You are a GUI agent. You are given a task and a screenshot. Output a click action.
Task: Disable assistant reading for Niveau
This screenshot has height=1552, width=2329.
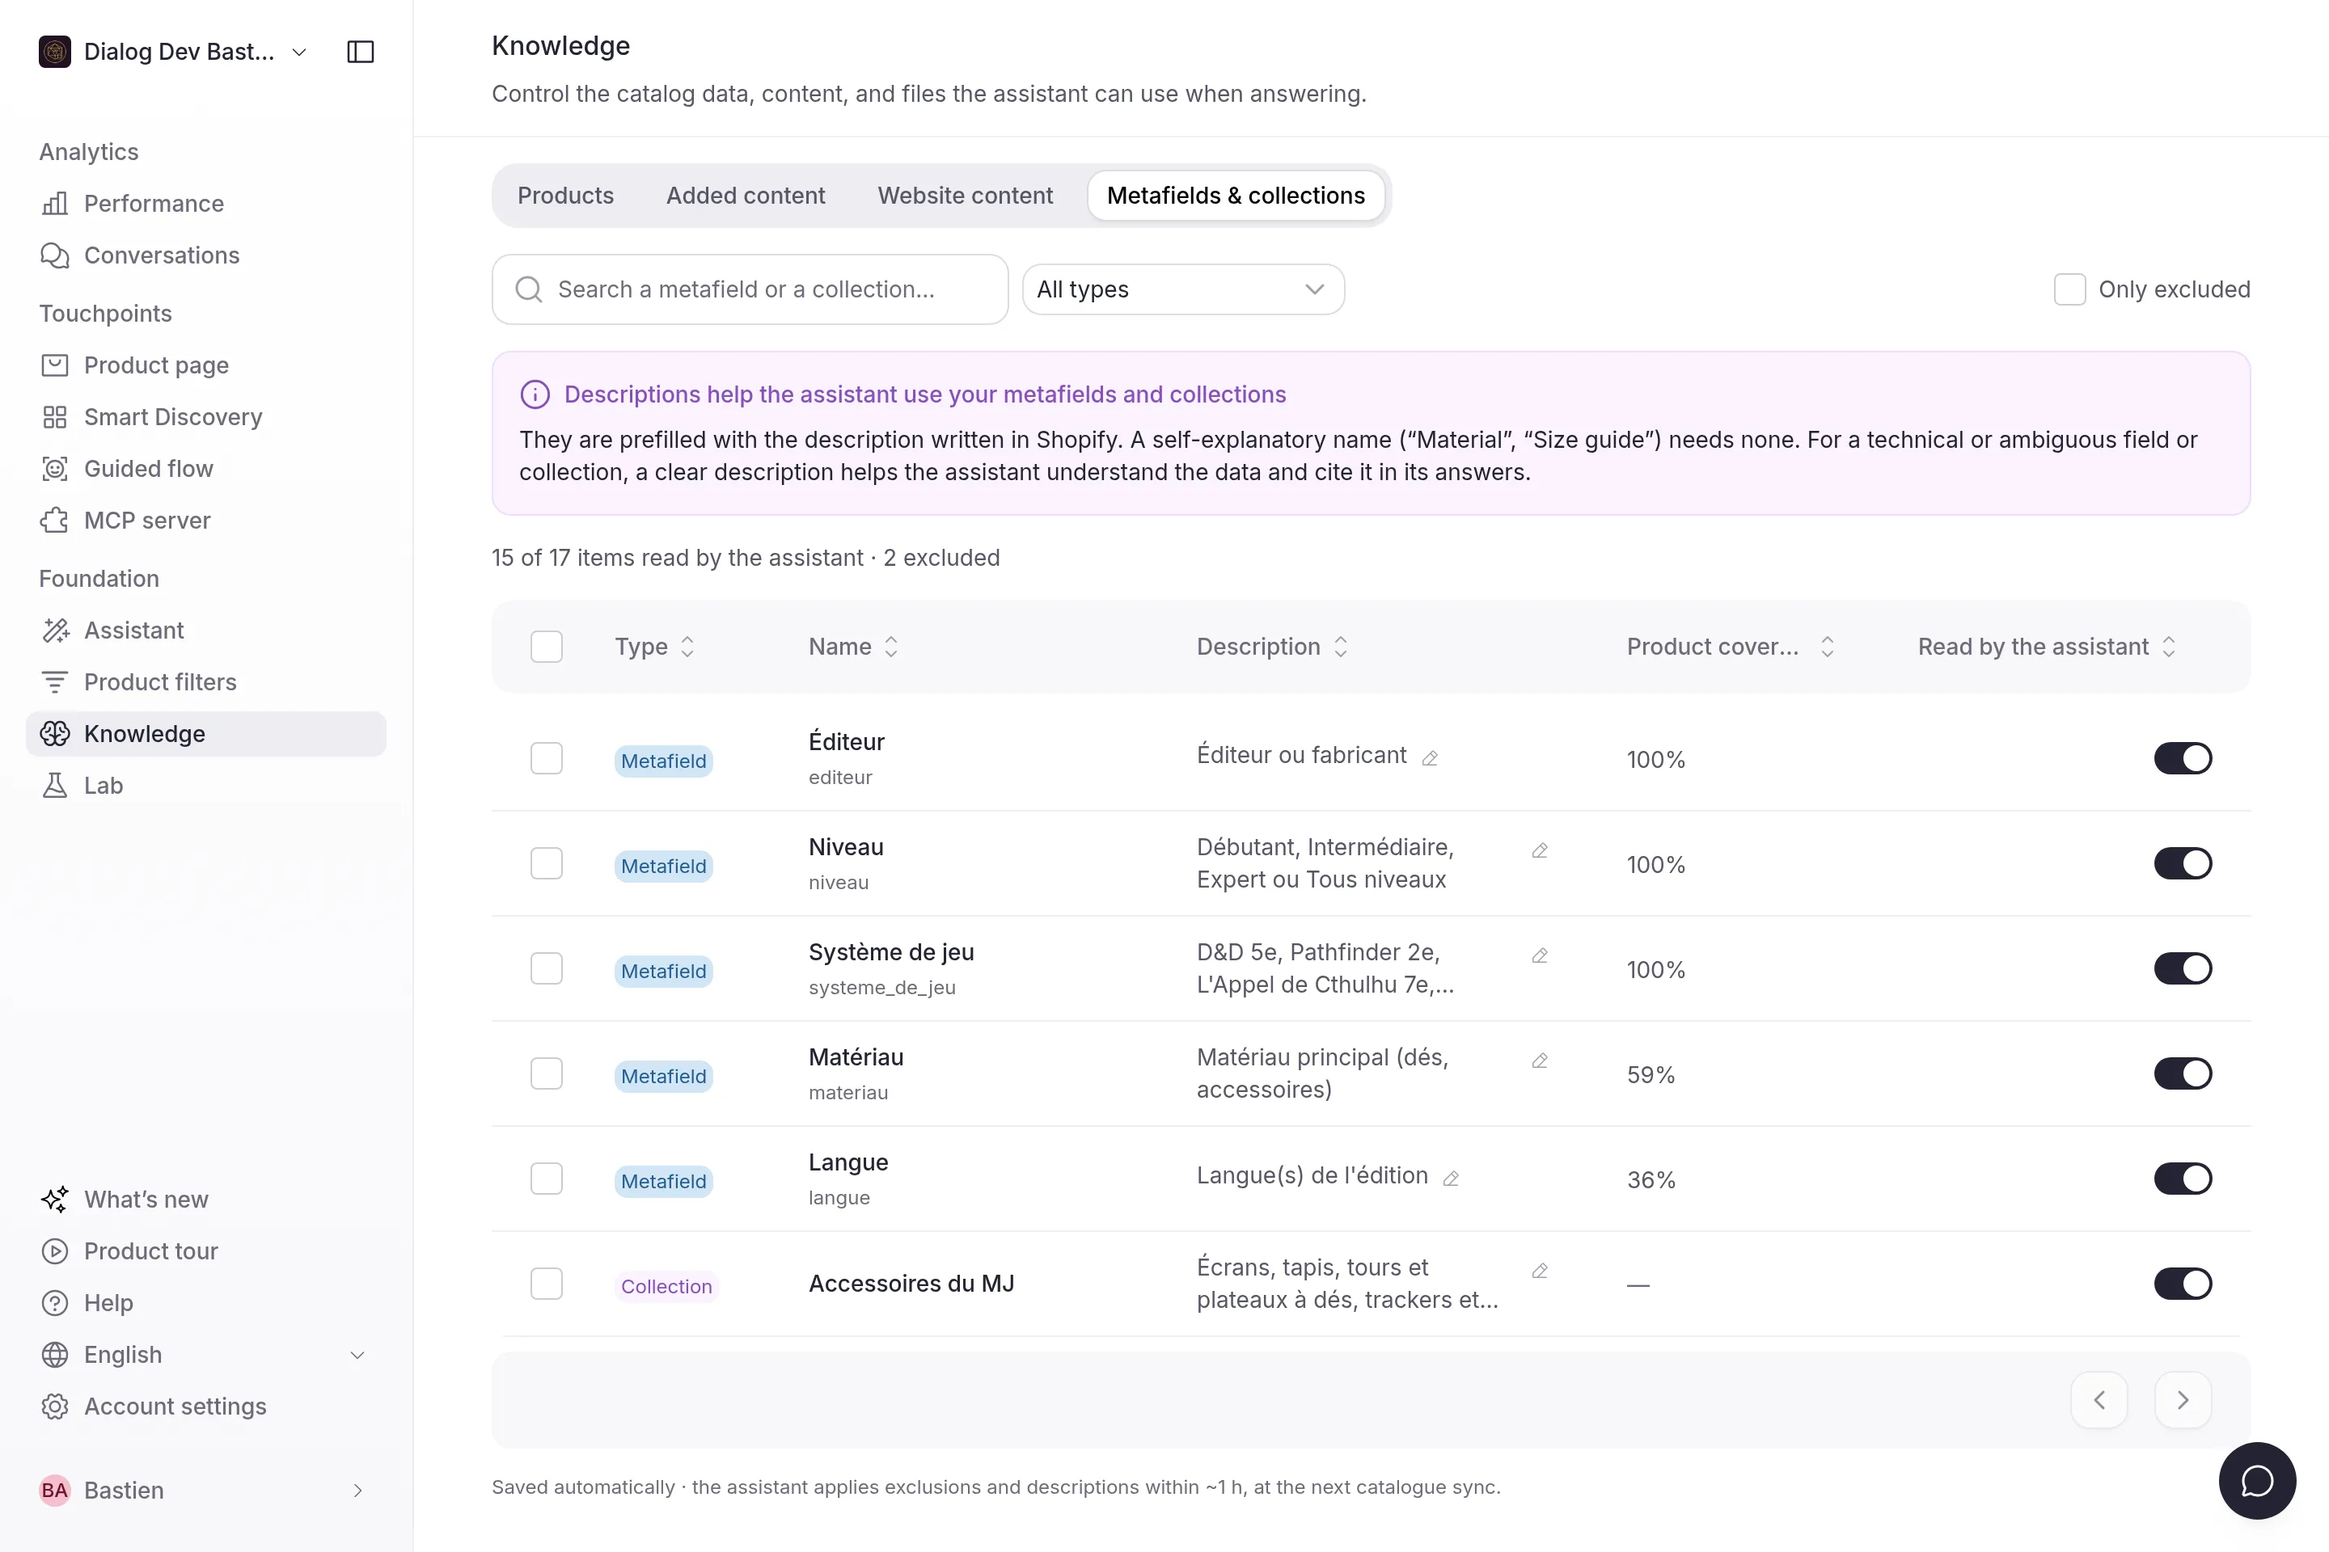click(x=2183, y=863)
